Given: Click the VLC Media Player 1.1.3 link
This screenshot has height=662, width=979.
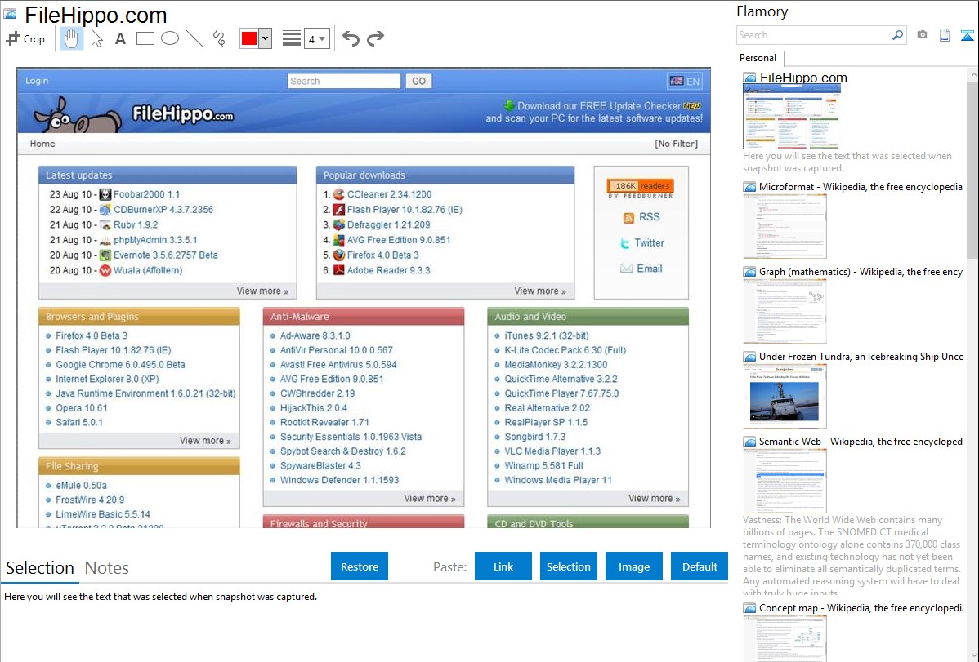Looking at the screenshot, I should pos(552,451).
